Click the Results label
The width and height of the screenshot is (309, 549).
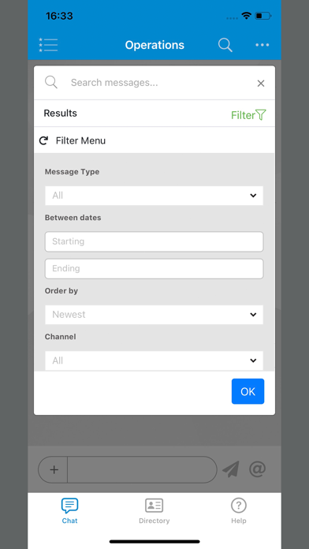[60, 113]
